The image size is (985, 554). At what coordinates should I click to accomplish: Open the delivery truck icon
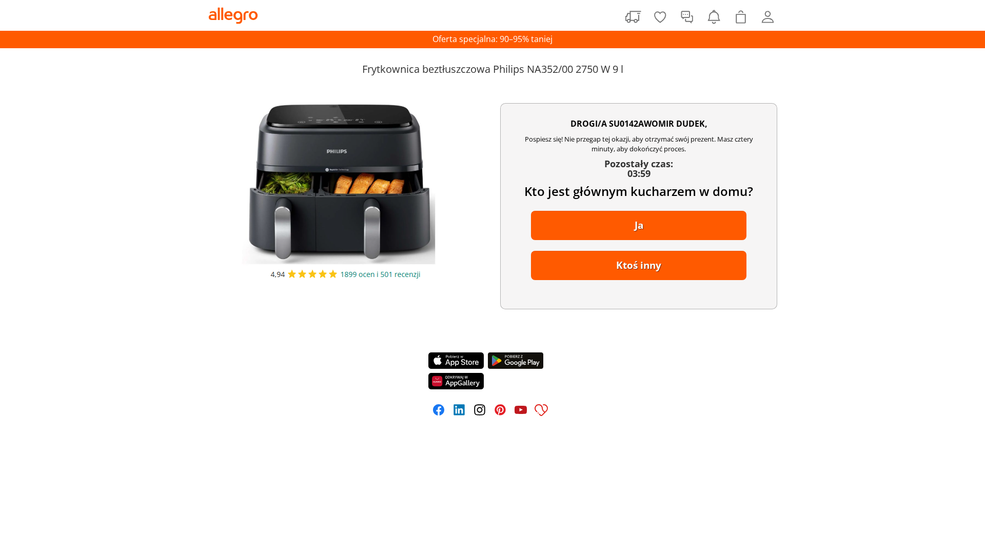point(633,17)
